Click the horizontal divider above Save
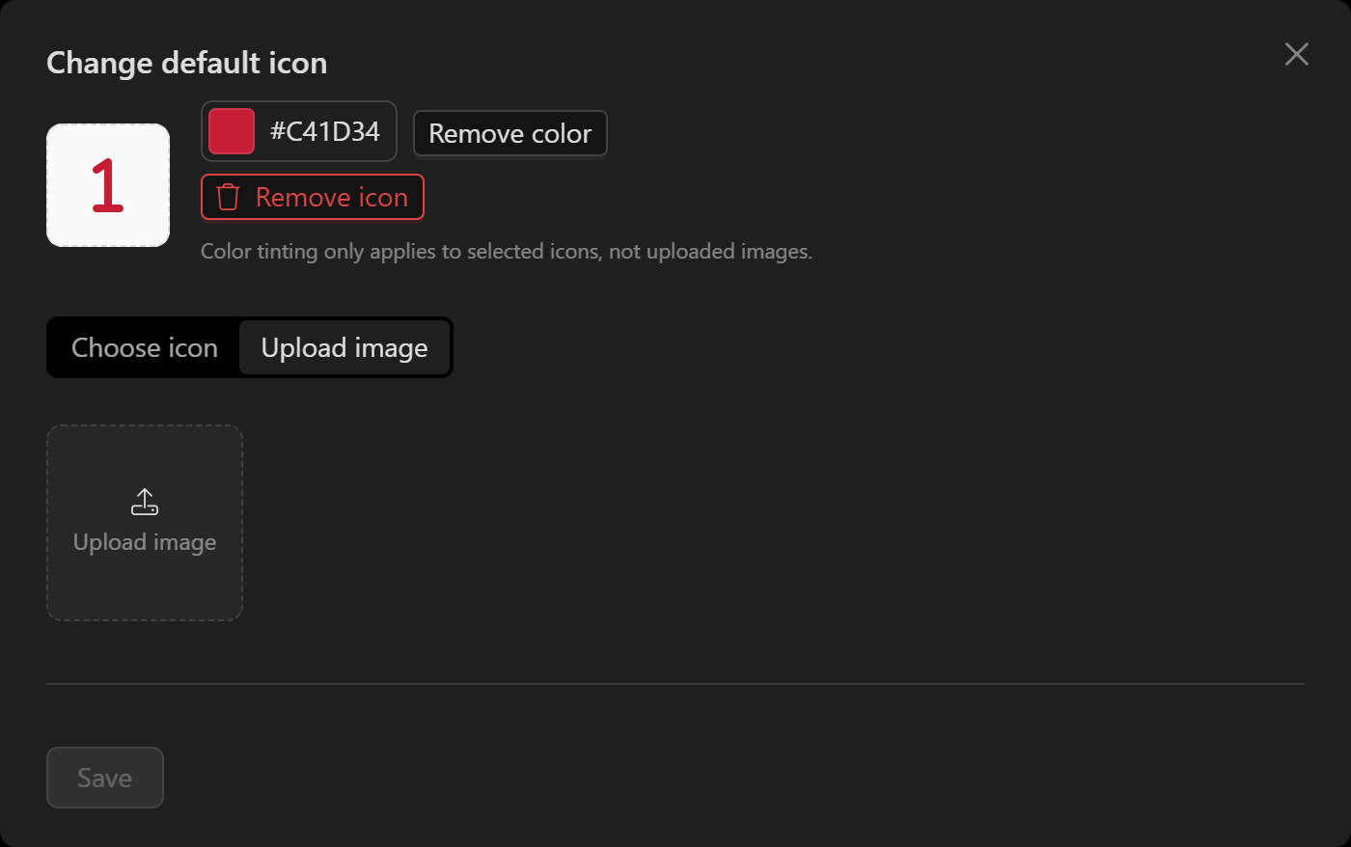 (675, 684)
